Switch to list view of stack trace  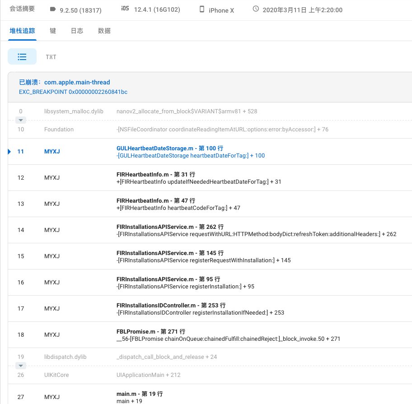click(22, 57)
